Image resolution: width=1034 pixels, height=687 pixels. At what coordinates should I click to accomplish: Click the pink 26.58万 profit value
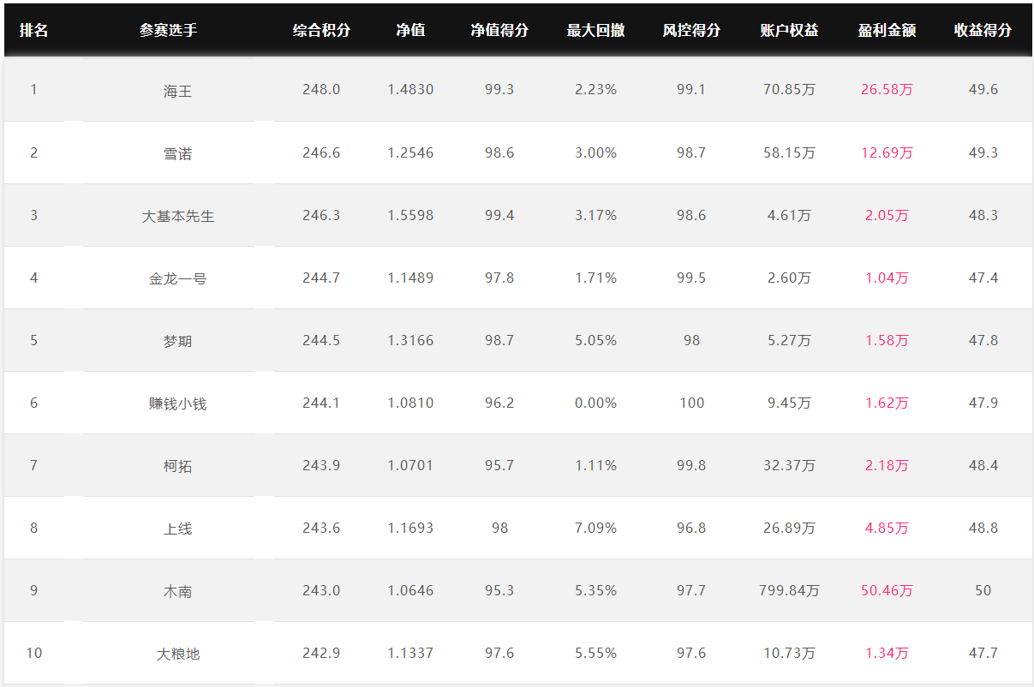pyautogui.click(x=887, y=90)
